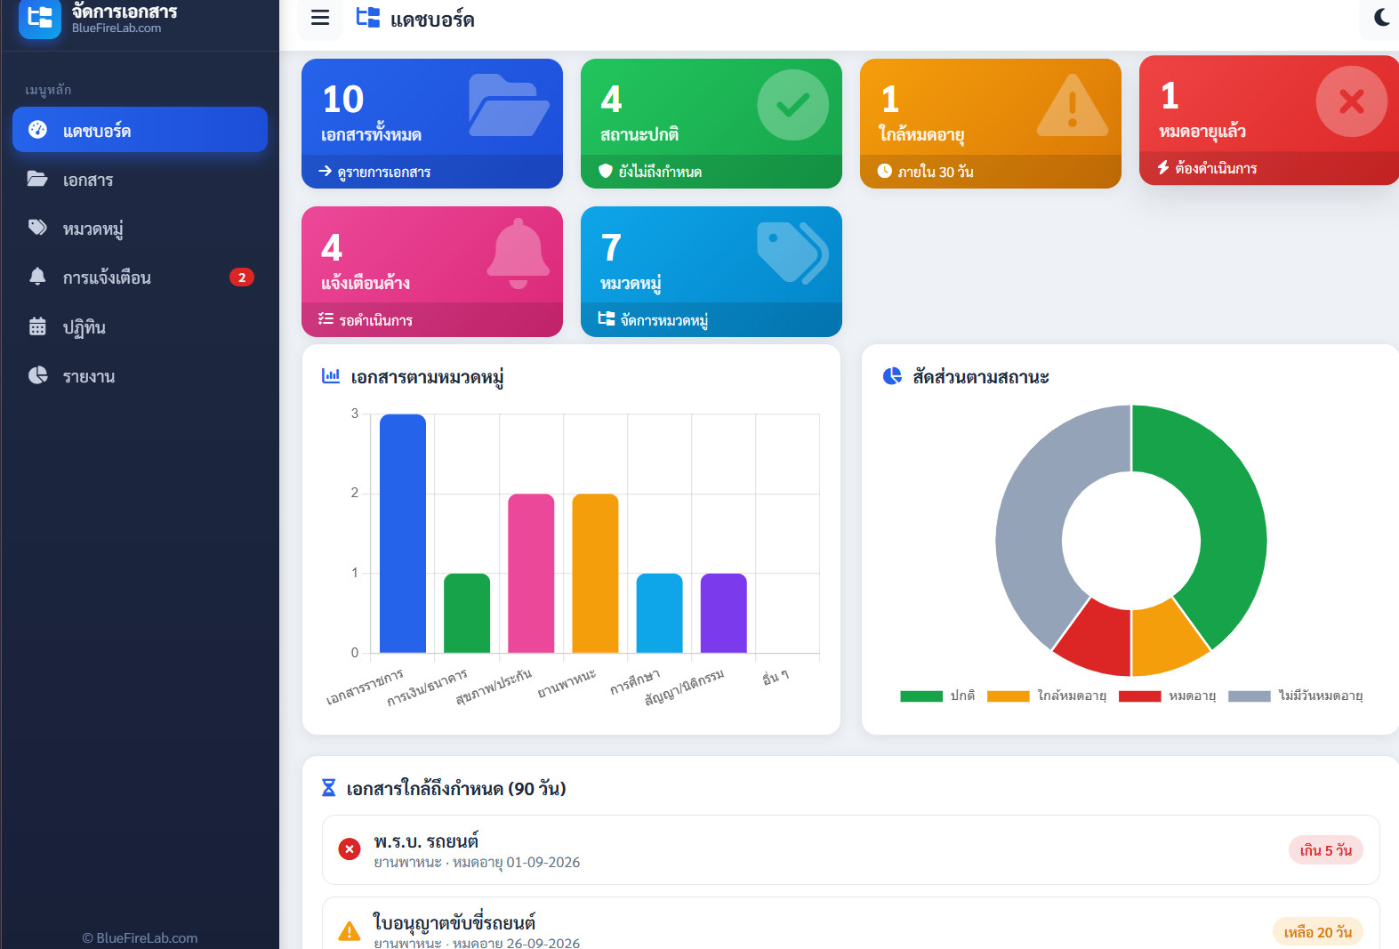Click checkmark icon on สถานะปกติ card
Viewport: 1399px width, 949px height.
(792, 105)
